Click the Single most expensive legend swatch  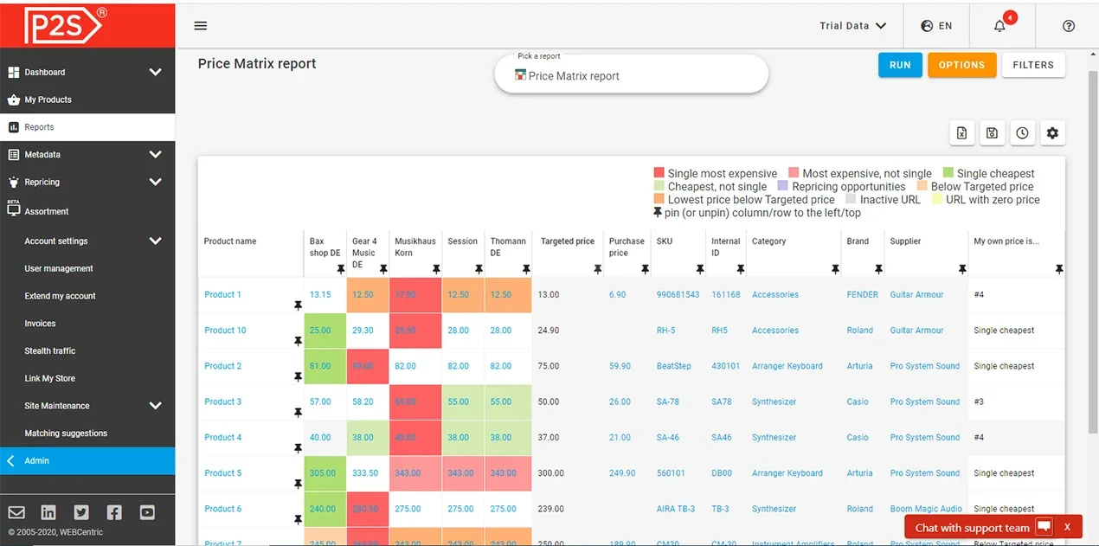[x=659, y=174]
